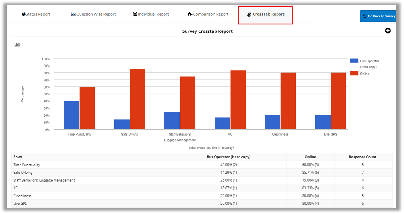This screenshot has height=214, width=404.
Task: Select the Safe Driving table row
Action: (23, 173)
